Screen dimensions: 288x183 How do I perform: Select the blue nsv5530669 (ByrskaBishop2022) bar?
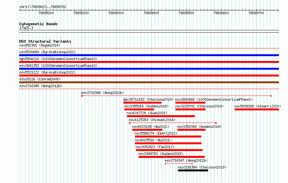click(149, 55)
